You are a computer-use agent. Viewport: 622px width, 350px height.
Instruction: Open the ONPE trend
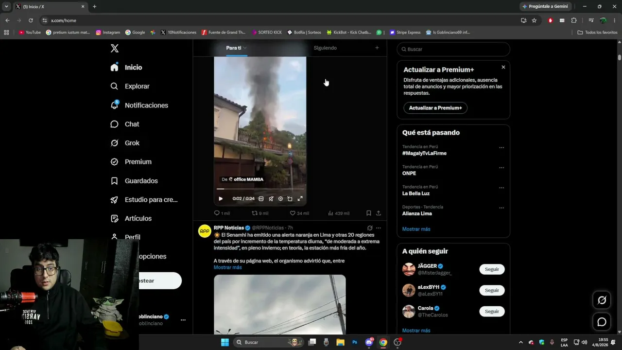coord(409,173)
